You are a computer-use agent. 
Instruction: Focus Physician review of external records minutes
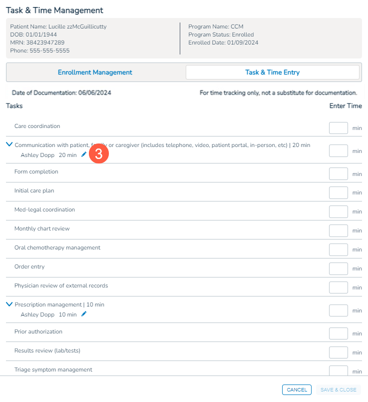(338, 287)
